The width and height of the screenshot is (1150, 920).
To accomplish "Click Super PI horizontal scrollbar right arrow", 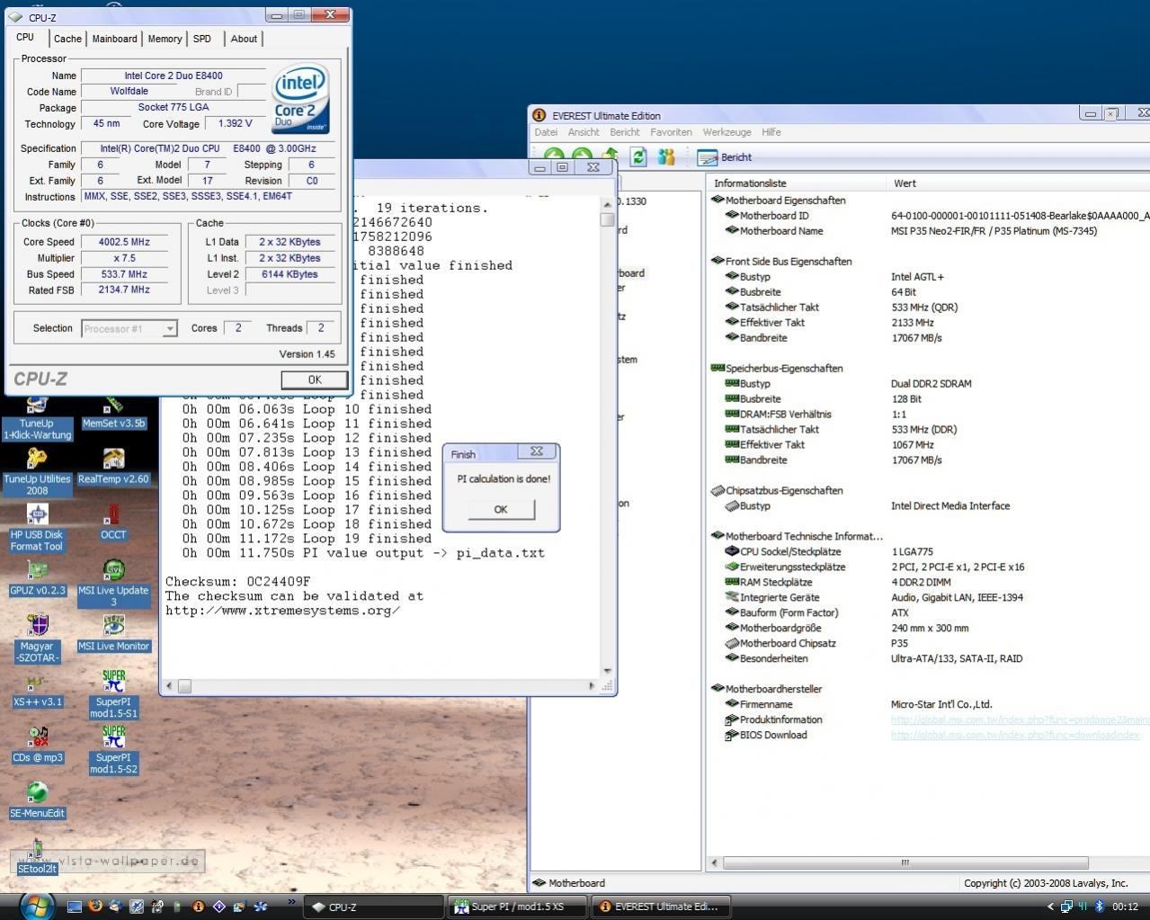I will click(x=592, y=686).
